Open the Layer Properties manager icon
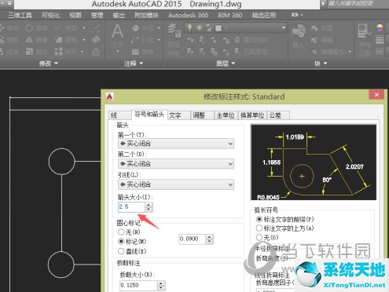The width and height of the screenshot is (389, 292). point(174,31)
